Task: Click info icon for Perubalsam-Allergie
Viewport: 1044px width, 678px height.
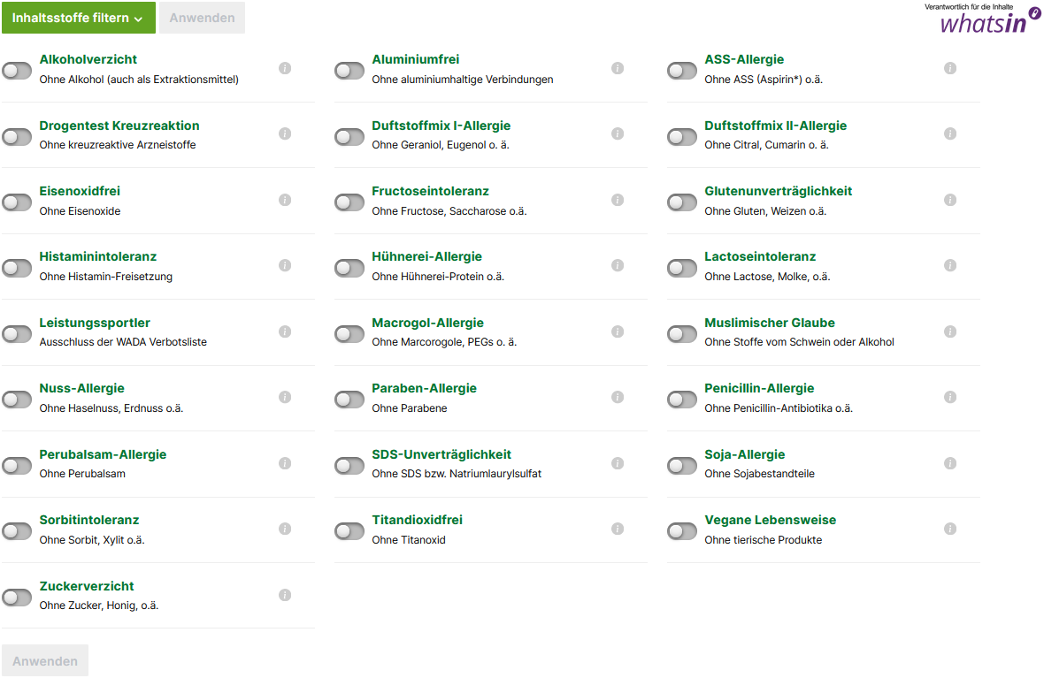Action: [x=285, y=463]
